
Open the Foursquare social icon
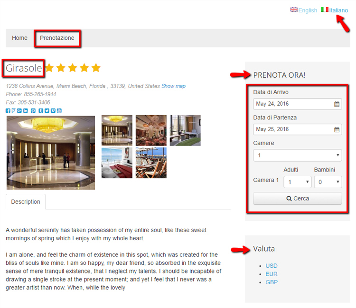(13, 110)
